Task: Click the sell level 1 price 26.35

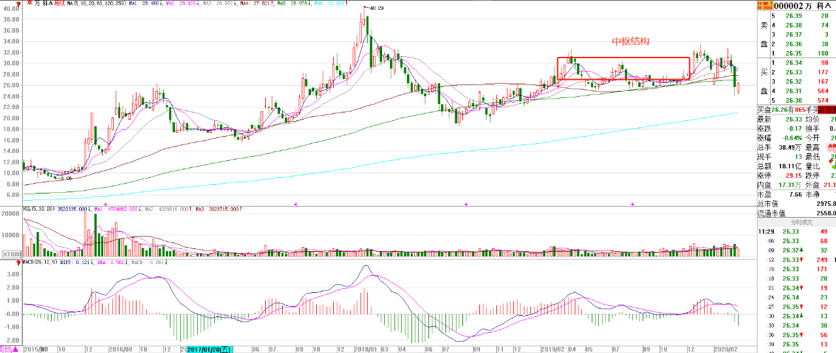Action: (793, 54)
